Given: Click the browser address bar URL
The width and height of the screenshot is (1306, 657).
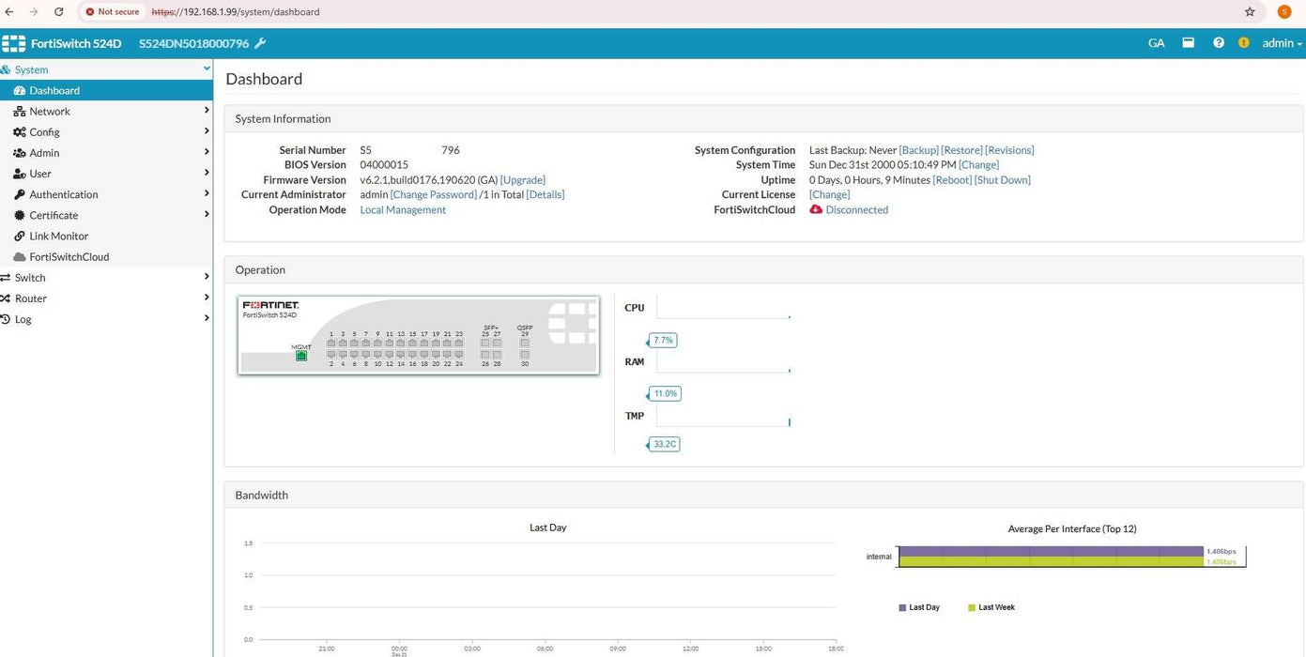Looking at the screenshot, I should point(236,12).
